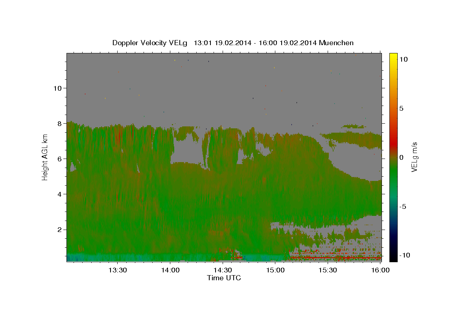Click the 'Time UTC' axis title

pyautogui.click(x=224, y=278)
